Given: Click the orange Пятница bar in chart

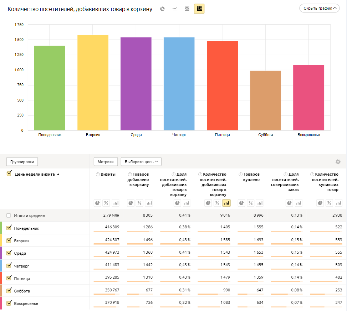Looking at the screenshot, I should pos(222,85).
